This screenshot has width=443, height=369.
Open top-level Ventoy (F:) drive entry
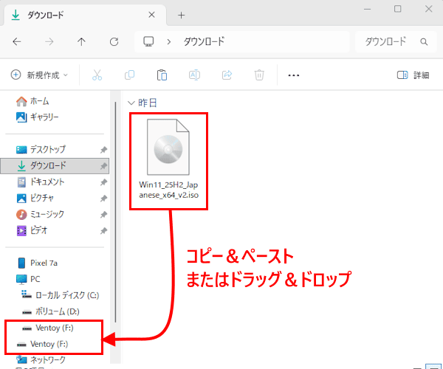pos(42,344)
